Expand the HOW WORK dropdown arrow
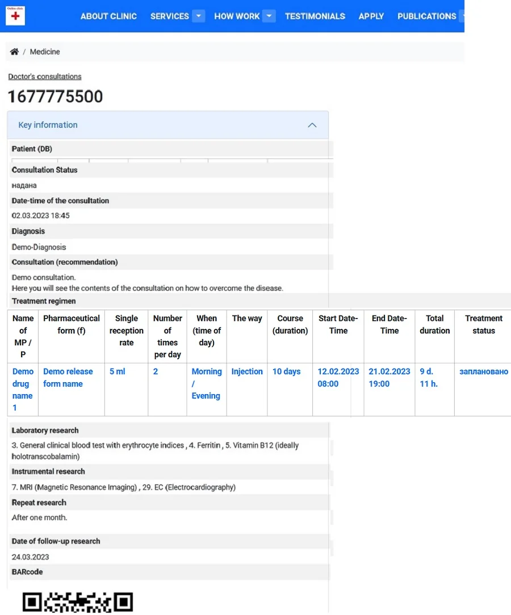The width and height of the screenshot is (511, 615). point(269,16)
